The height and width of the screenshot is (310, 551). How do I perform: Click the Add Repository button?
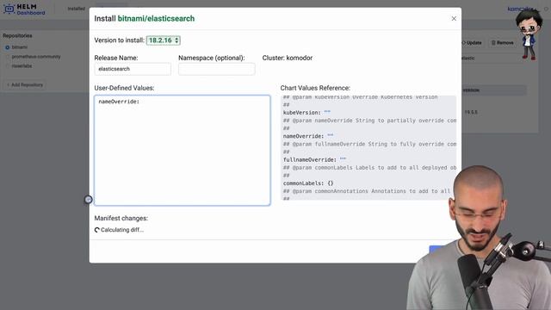coord(25,84)
